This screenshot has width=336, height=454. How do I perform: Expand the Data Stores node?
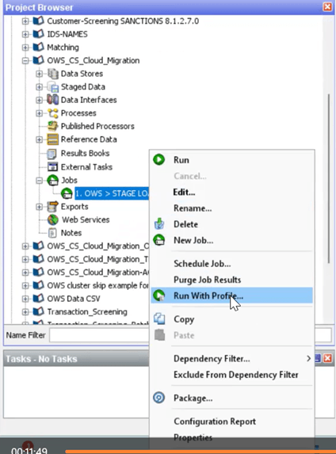pos(39,74)
